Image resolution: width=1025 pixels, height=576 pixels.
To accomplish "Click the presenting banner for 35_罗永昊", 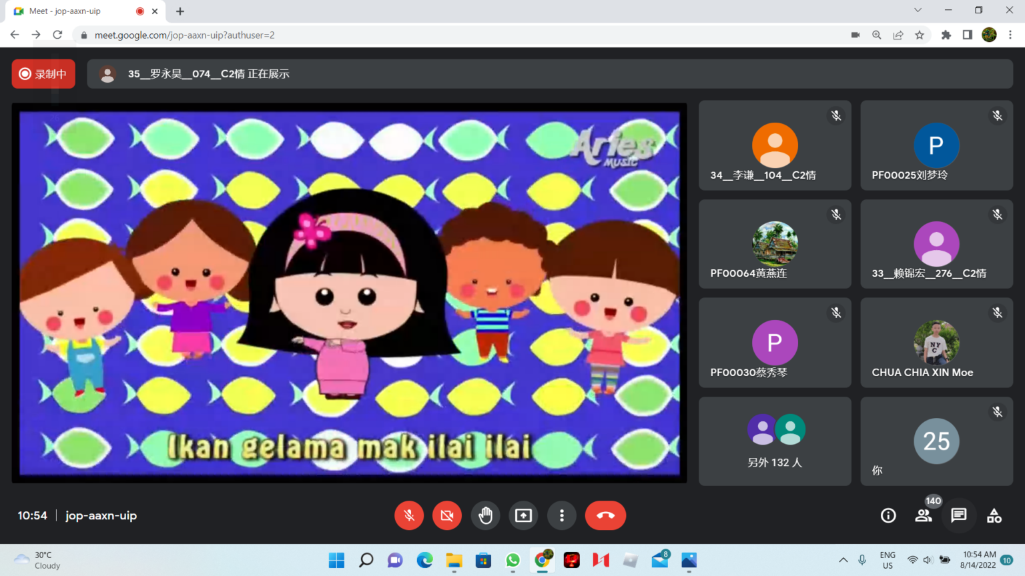I will pos(550,74).
